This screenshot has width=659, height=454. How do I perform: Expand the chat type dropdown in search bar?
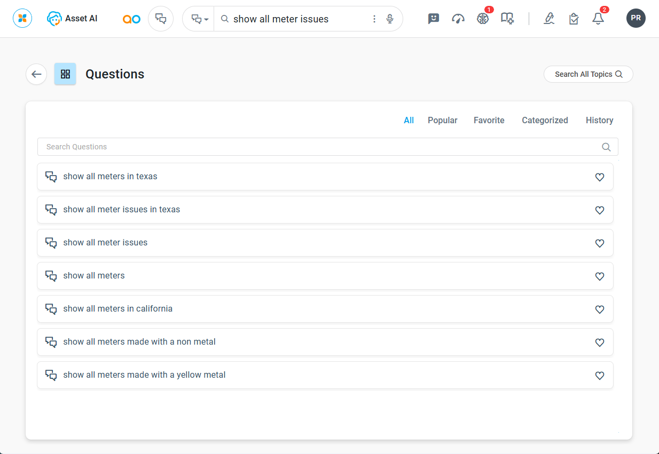pos(199,19)
